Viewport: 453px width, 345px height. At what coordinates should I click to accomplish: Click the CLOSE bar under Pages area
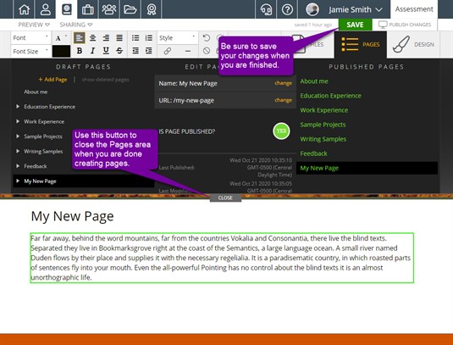[x=225, y=198]
